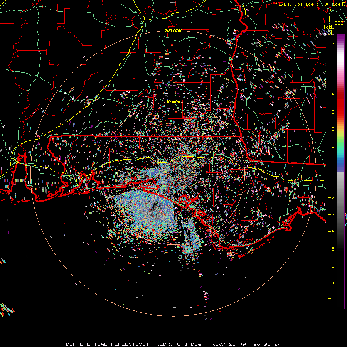Image resolution: width=347 pixels, height=347 pixels.
Task: Click the '-7' value on color scale
Action: [x=331, y=283]
